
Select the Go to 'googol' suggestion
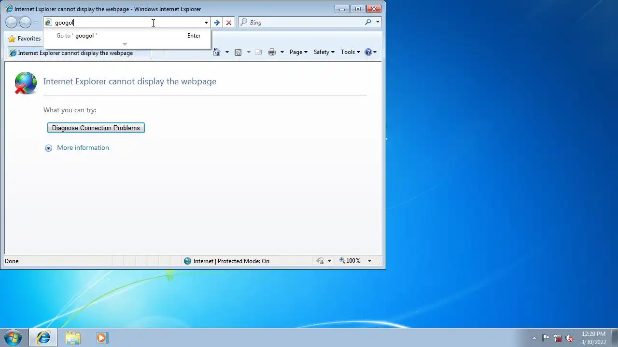click(x=127, y=36)
